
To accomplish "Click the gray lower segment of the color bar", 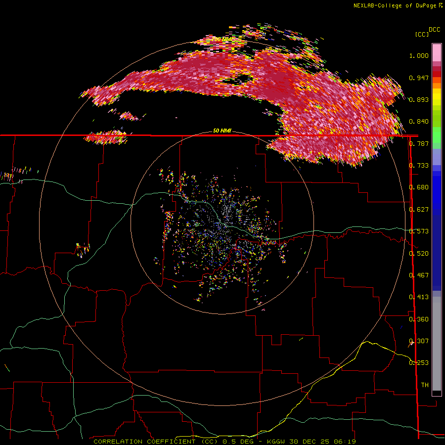I will coord(437,344).
